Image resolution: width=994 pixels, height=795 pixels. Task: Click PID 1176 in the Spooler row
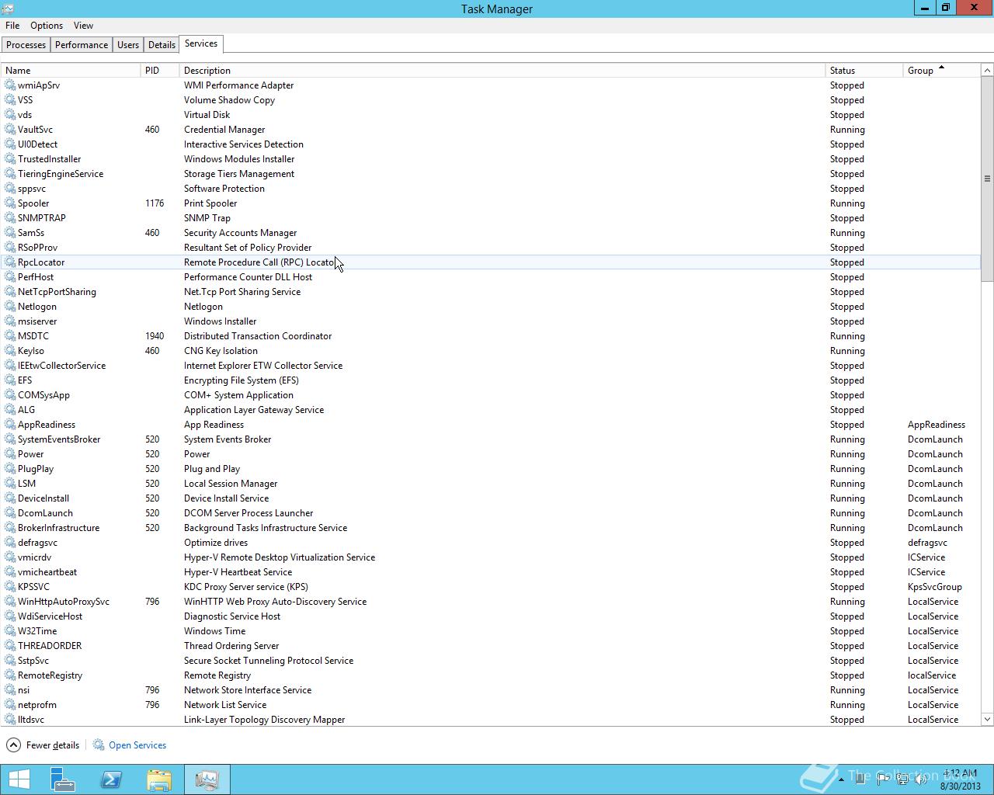click(x=155, y=203)
